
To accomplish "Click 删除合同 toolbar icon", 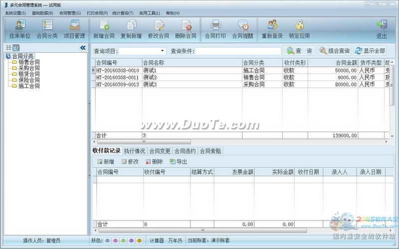I will pos(186,30).
